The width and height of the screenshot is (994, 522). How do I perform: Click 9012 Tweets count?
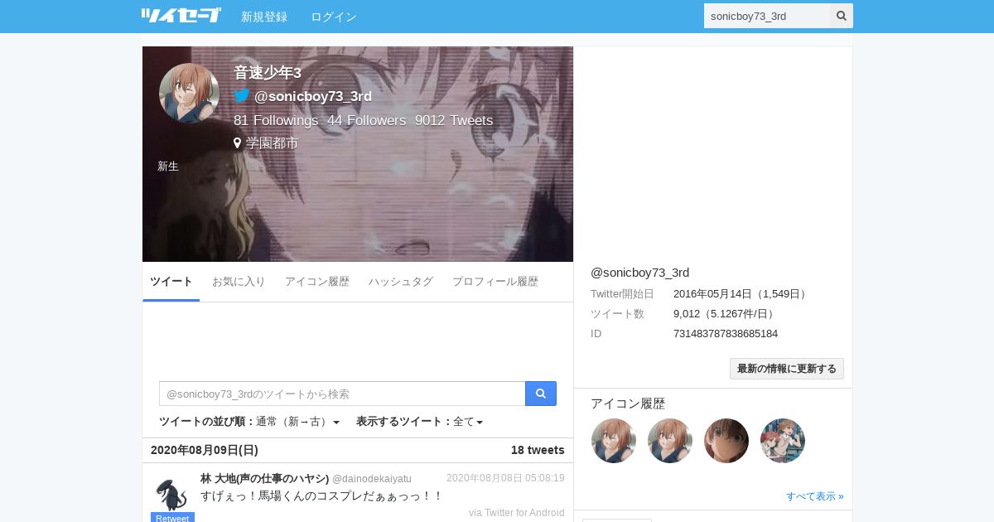tap(454, 120)
